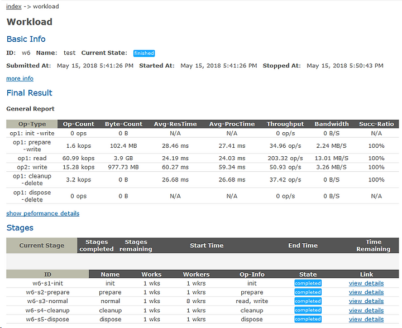Click the 37.42 op/s throughput value

pyautogui.click(x=285, y=180)
